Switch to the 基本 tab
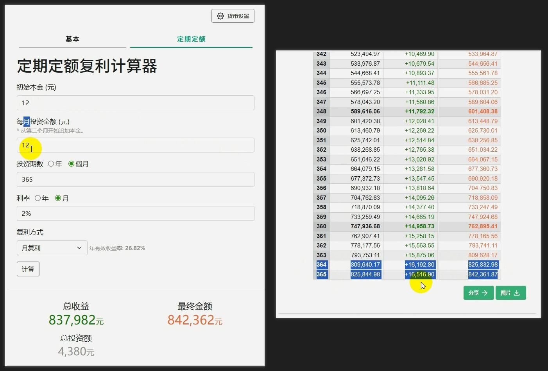Viewport: 548px width, 371px height. [72, 39]
